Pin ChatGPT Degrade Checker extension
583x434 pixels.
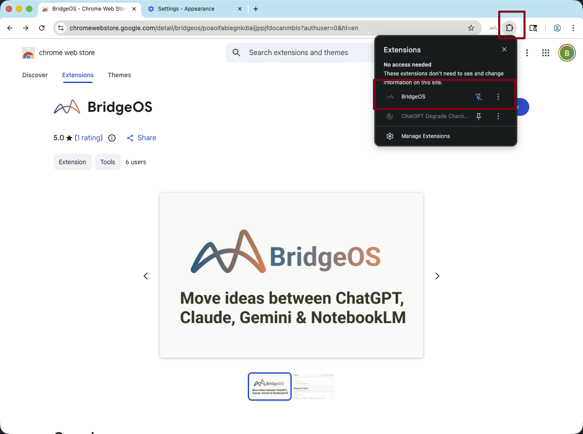click(478, 116)
